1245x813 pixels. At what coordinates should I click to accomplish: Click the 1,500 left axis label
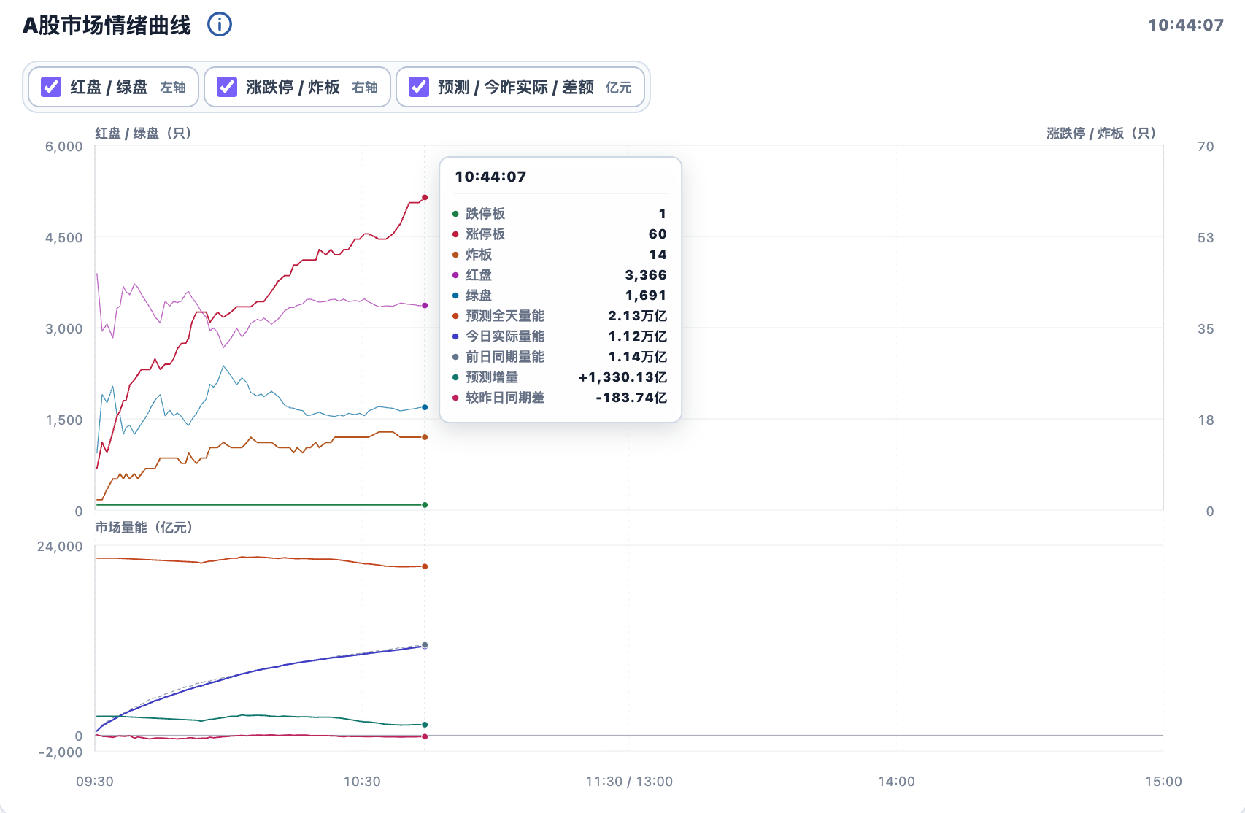tap(64, 420)
